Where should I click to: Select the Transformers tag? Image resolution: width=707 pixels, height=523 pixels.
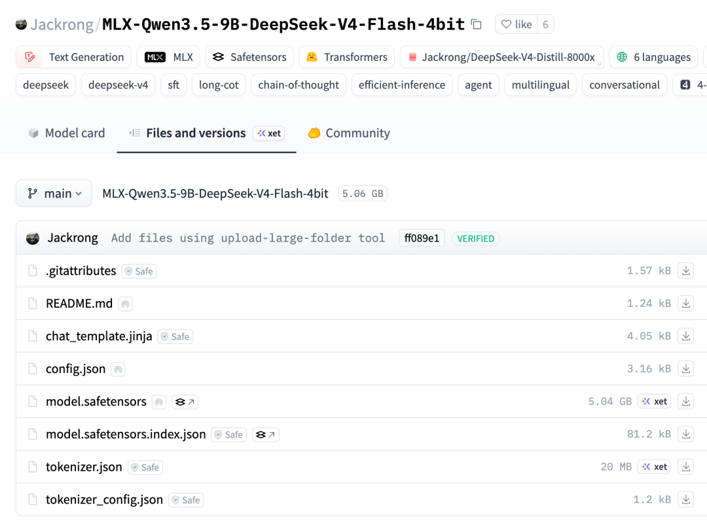pyautogui.click(x=346, y=57)
